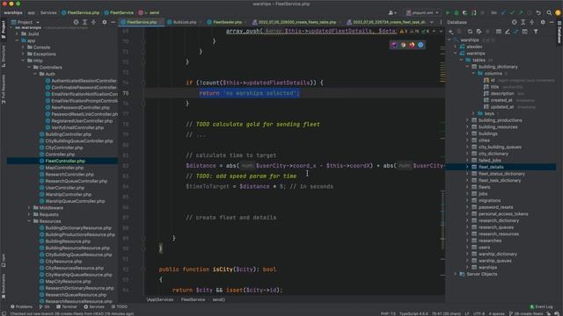The width and height of the screenshot is (563, 316).
Task: Collapse the Auth folder
Action: tap(35, 74)
